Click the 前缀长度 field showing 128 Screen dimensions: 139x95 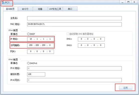tap(36, 74)
